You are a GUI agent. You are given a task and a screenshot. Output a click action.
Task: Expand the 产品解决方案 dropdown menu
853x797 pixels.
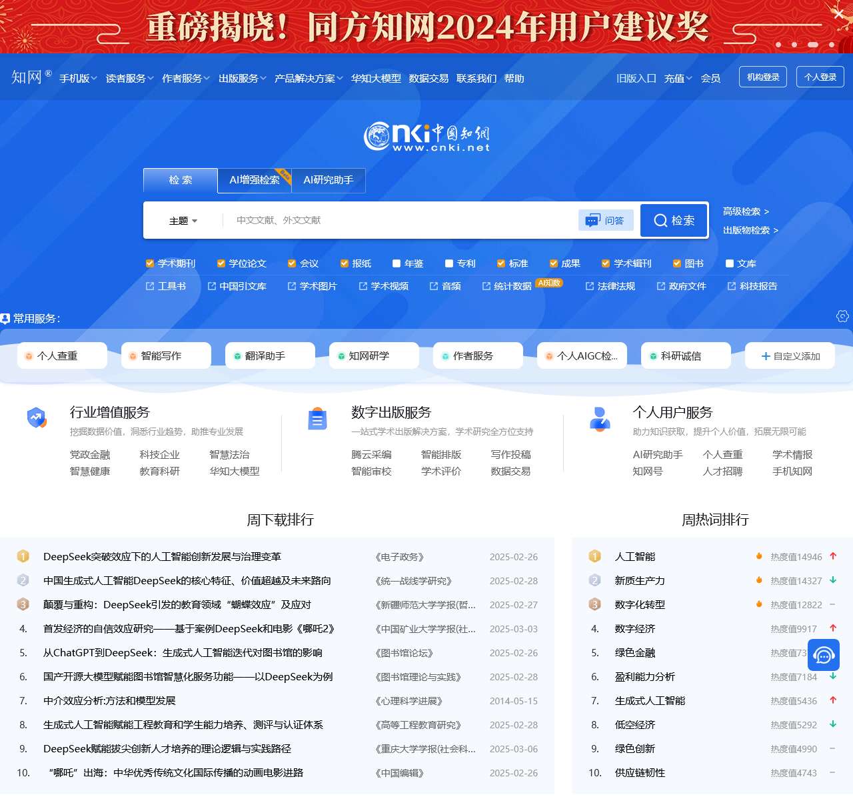point(309,78)
